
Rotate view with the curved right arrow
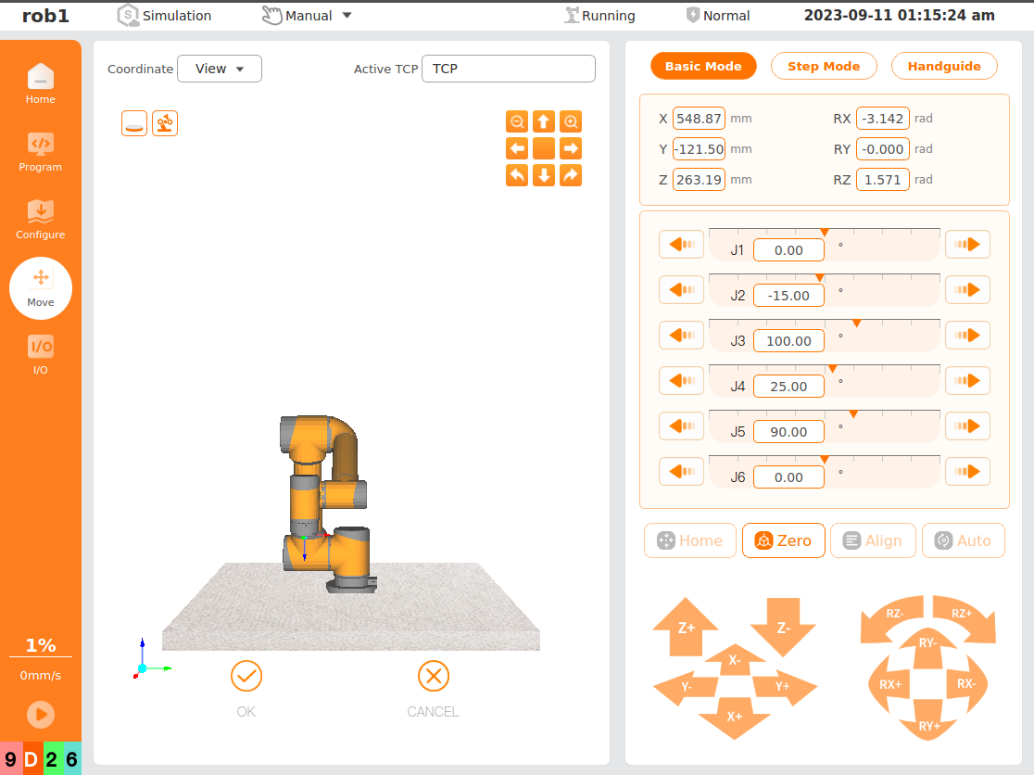[571, 175]
